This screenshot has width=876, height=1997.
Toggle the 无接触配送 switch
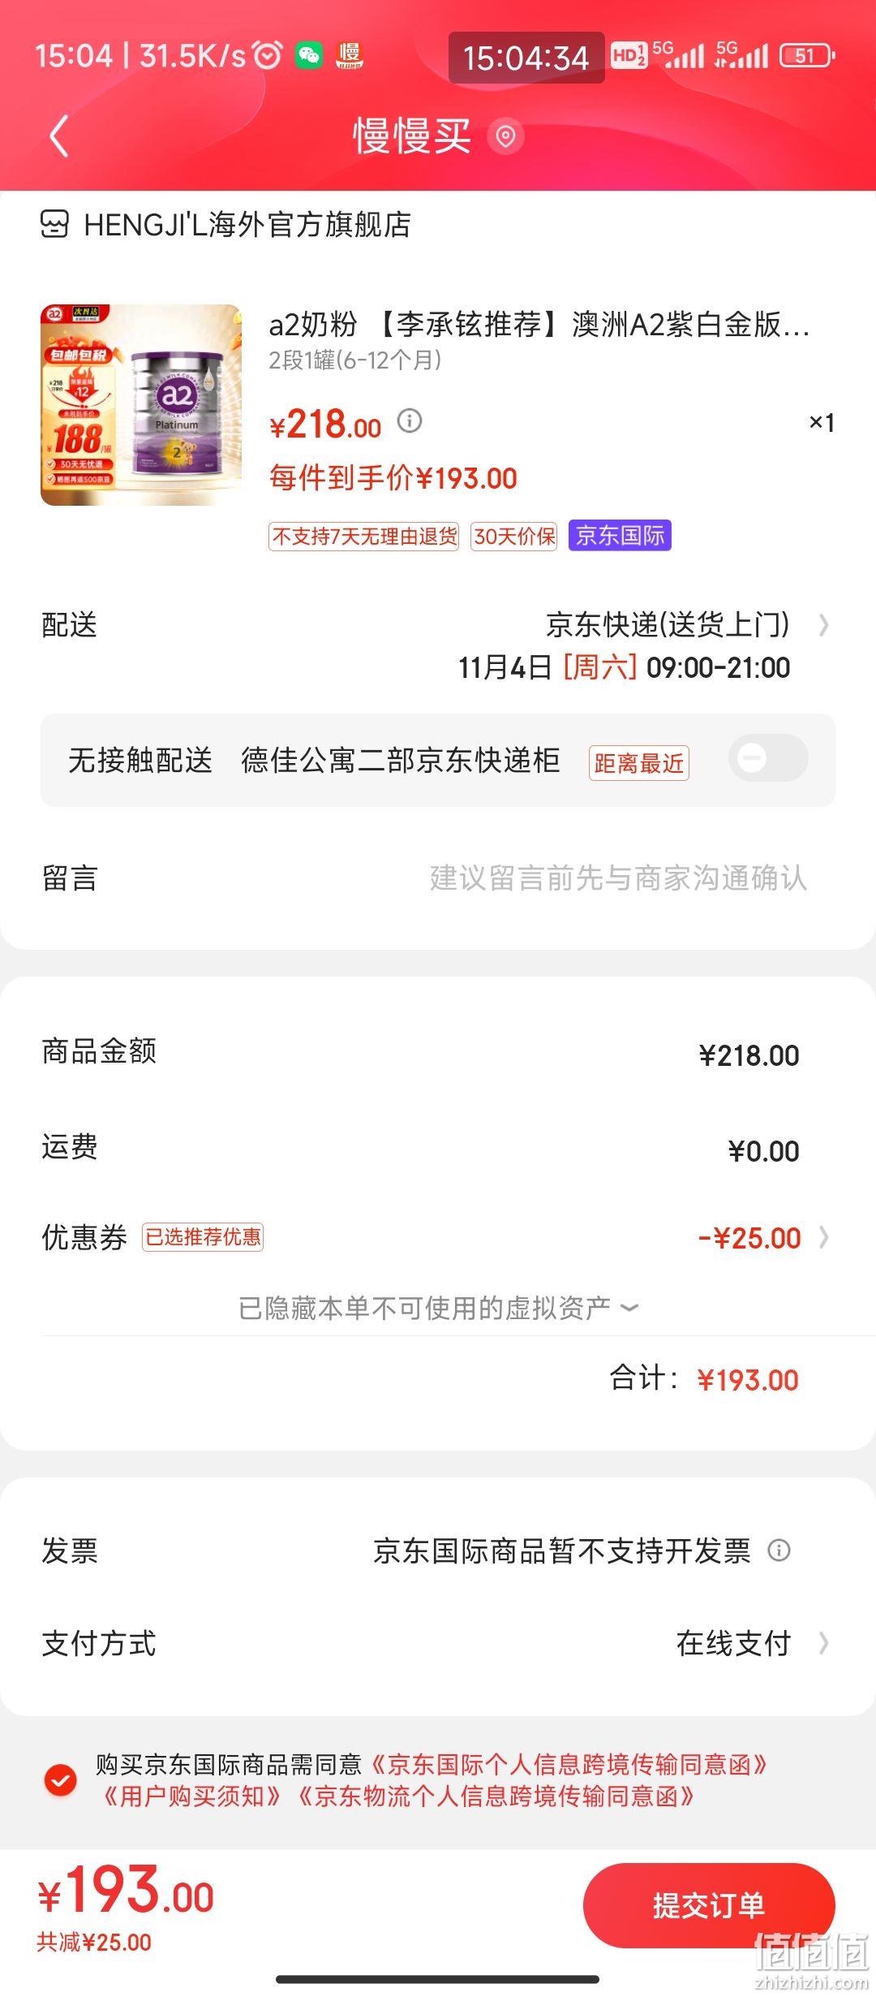(x=768, y=758)
